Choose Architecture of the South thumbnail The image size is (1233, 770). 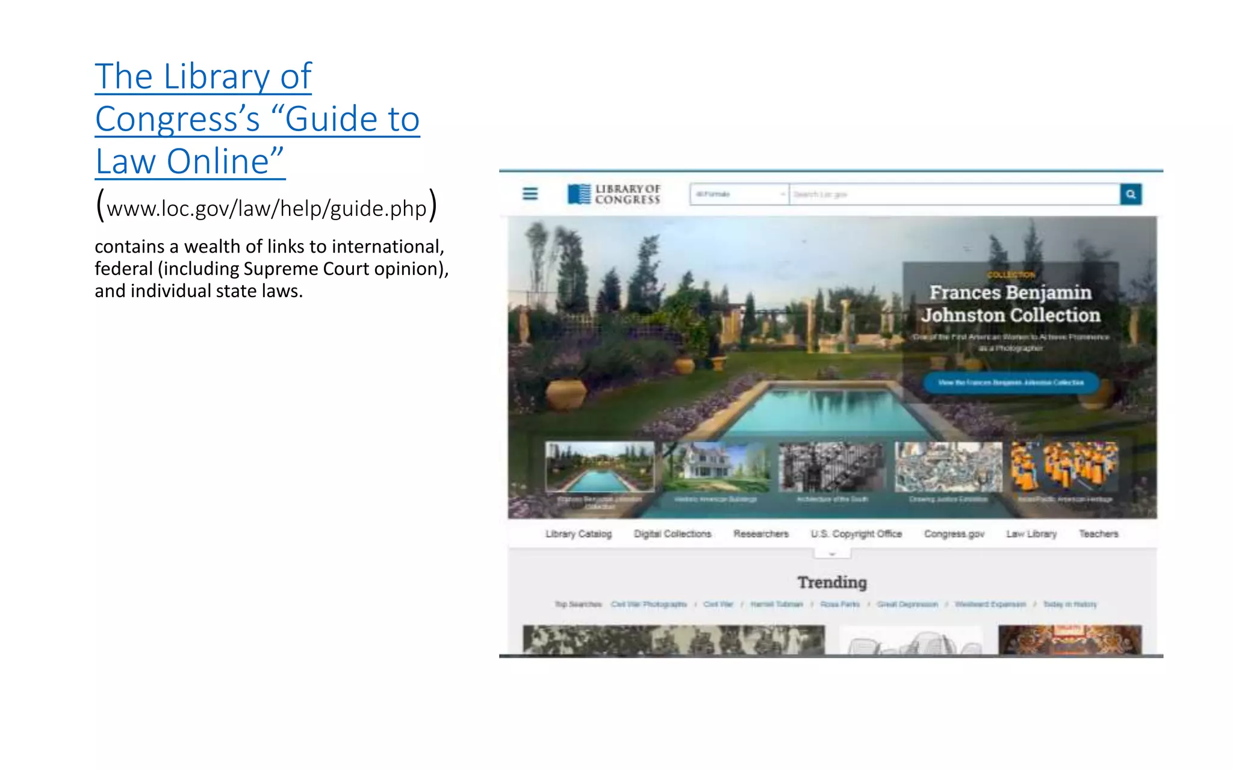tap(832, 467)
